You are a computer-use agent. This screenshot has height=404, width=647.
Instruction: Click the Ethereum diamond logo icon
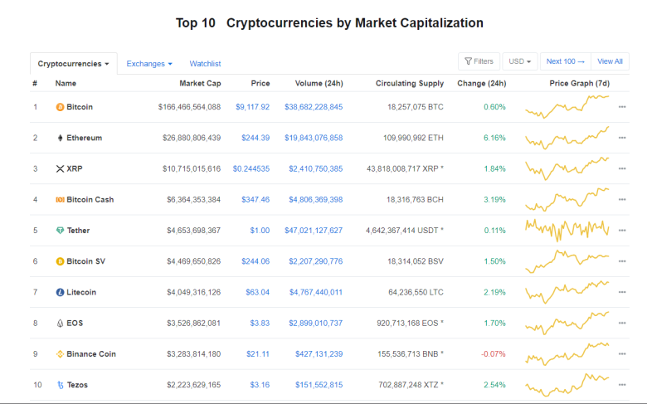[60, 138]
